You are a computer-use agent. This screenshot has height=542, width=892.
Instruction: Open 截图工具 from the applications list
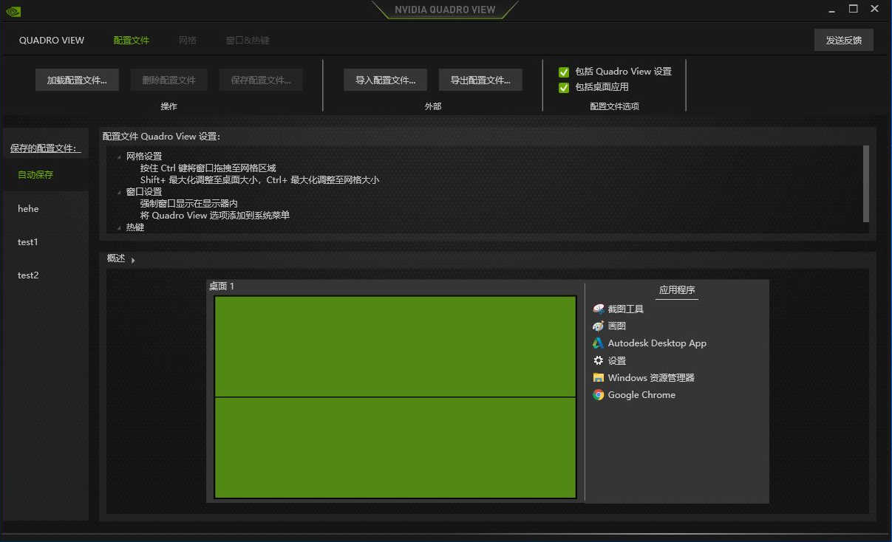click(624, 308)
